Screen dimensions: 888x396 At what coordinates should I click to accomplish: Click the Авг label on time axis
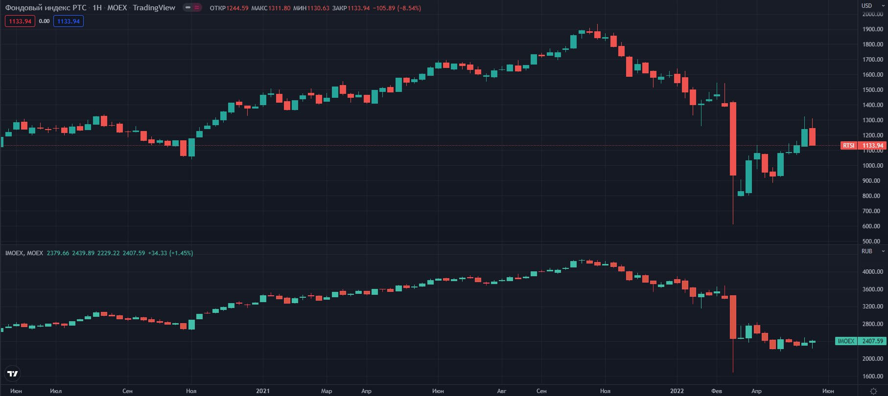pos(502,391)
